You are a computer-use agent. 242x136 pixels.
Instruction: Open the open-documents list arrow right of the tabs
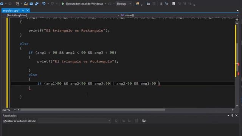pos(237,11)
